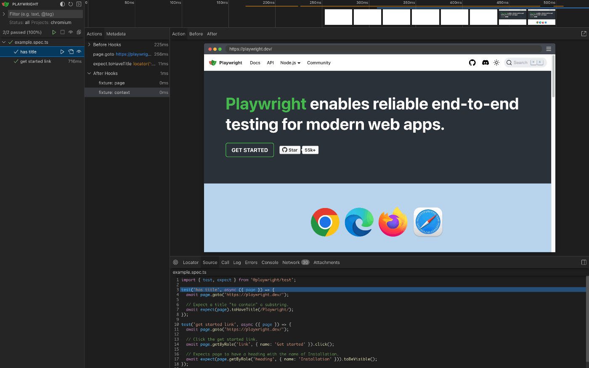Open the Log tab
Screen dimensions: 589x368
tap(237, 262)
